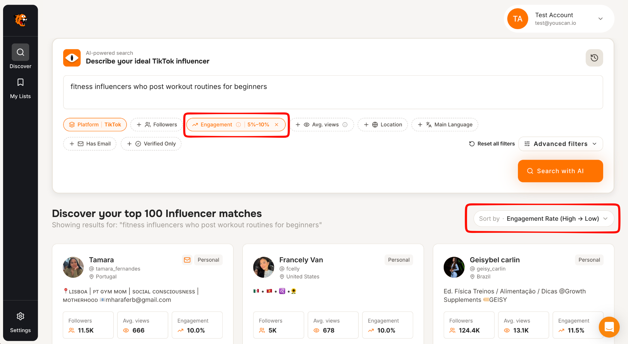Open Sort by Engagement Rate dropdown
Screen dimensions: 628x344
543,219
